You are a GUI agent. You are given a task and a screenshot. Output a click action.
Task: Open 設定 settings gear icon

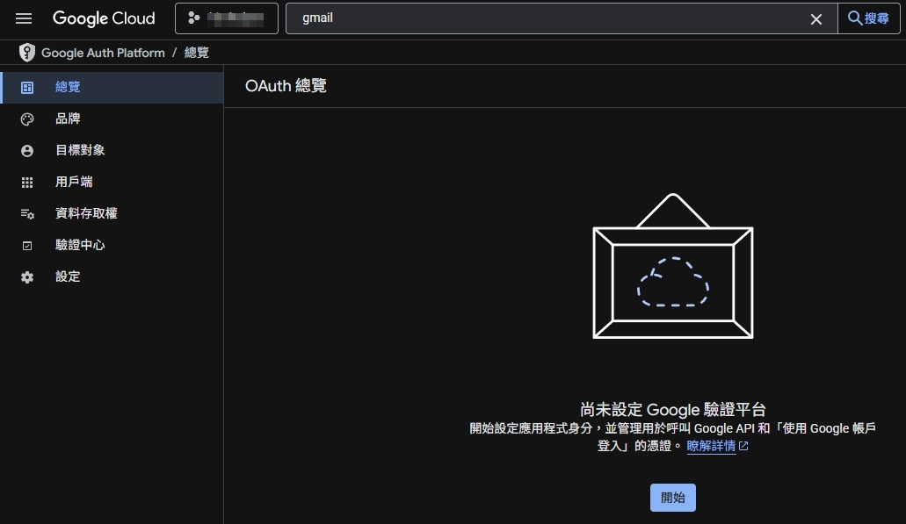click(x=27, y=277)
